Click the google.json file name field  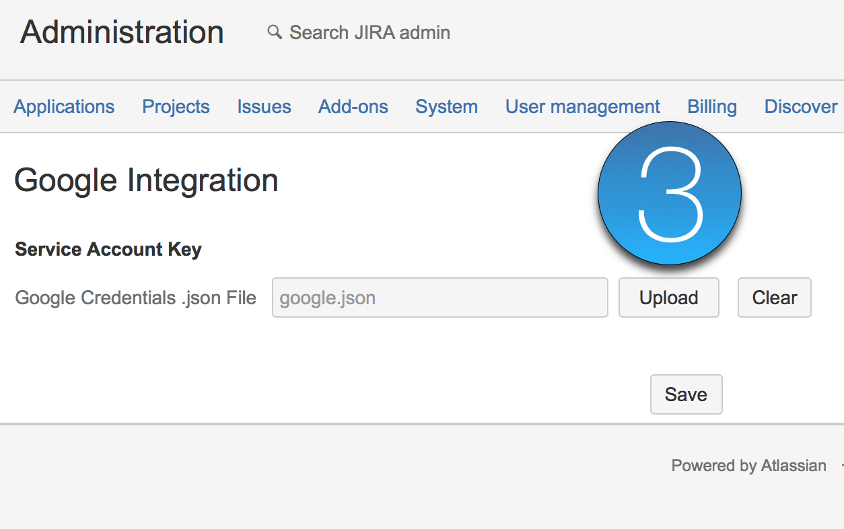coord(439,297)
